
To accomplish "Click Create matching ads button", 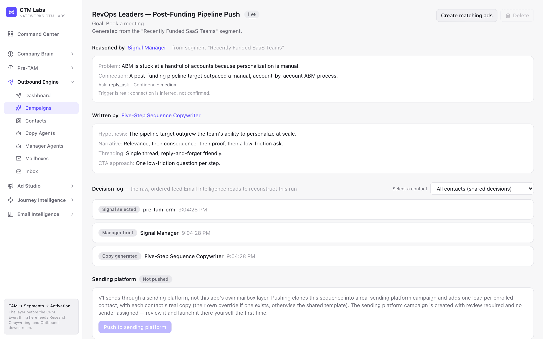I will [467, 16].
